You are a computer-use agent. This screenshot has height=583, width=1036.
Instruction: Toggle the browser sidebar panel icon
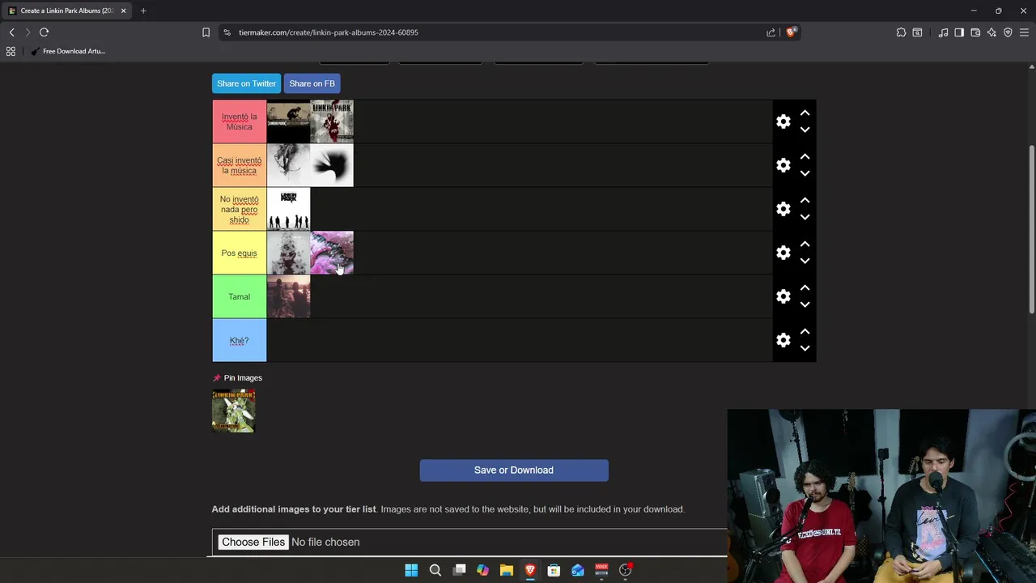click(959, 32)
